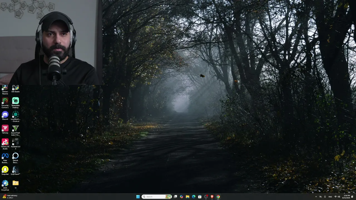Open File Explorer from the taskbar
356x200 pixels.
click(187, 197)
